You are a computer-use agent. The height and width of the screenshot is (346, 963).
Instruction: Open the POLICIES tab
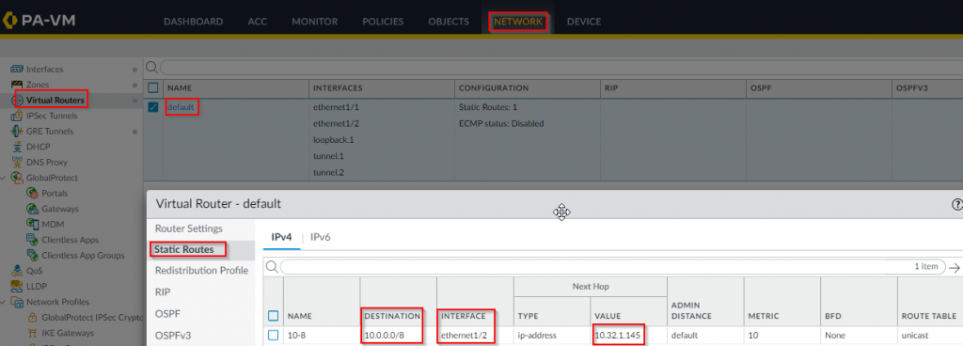click(x=383, y=22)
